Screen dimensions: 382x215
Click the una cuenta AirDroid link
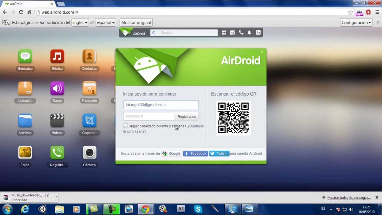pyautogui.click(x=246, y=153)
